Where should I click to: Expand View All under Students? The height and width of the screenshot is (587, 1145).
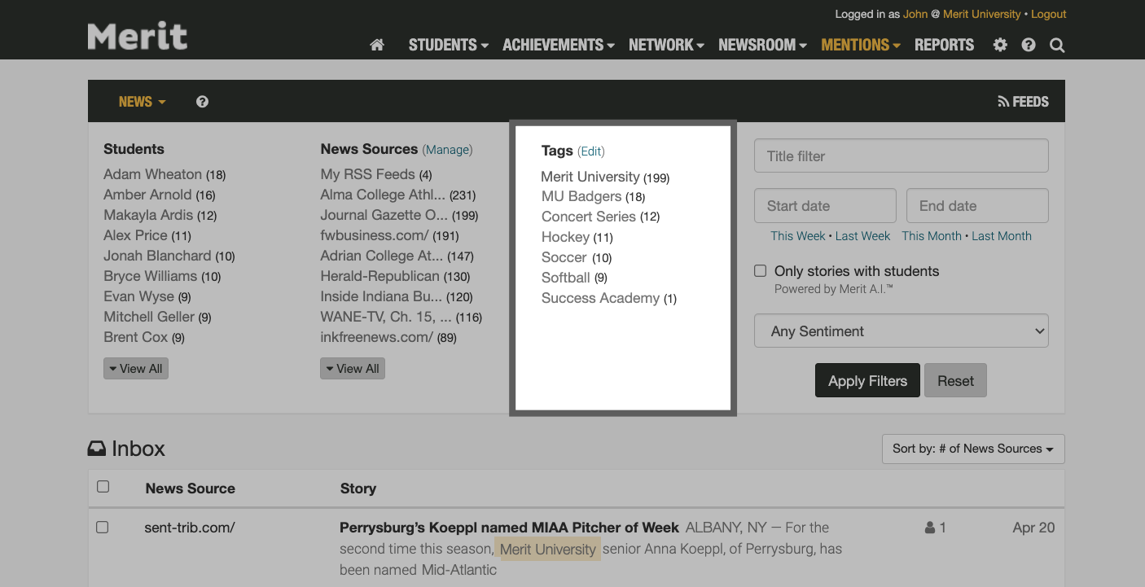pos(135,369)
